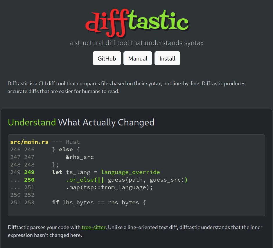Click the src/main.rs filename in the diff

[29, 142]
